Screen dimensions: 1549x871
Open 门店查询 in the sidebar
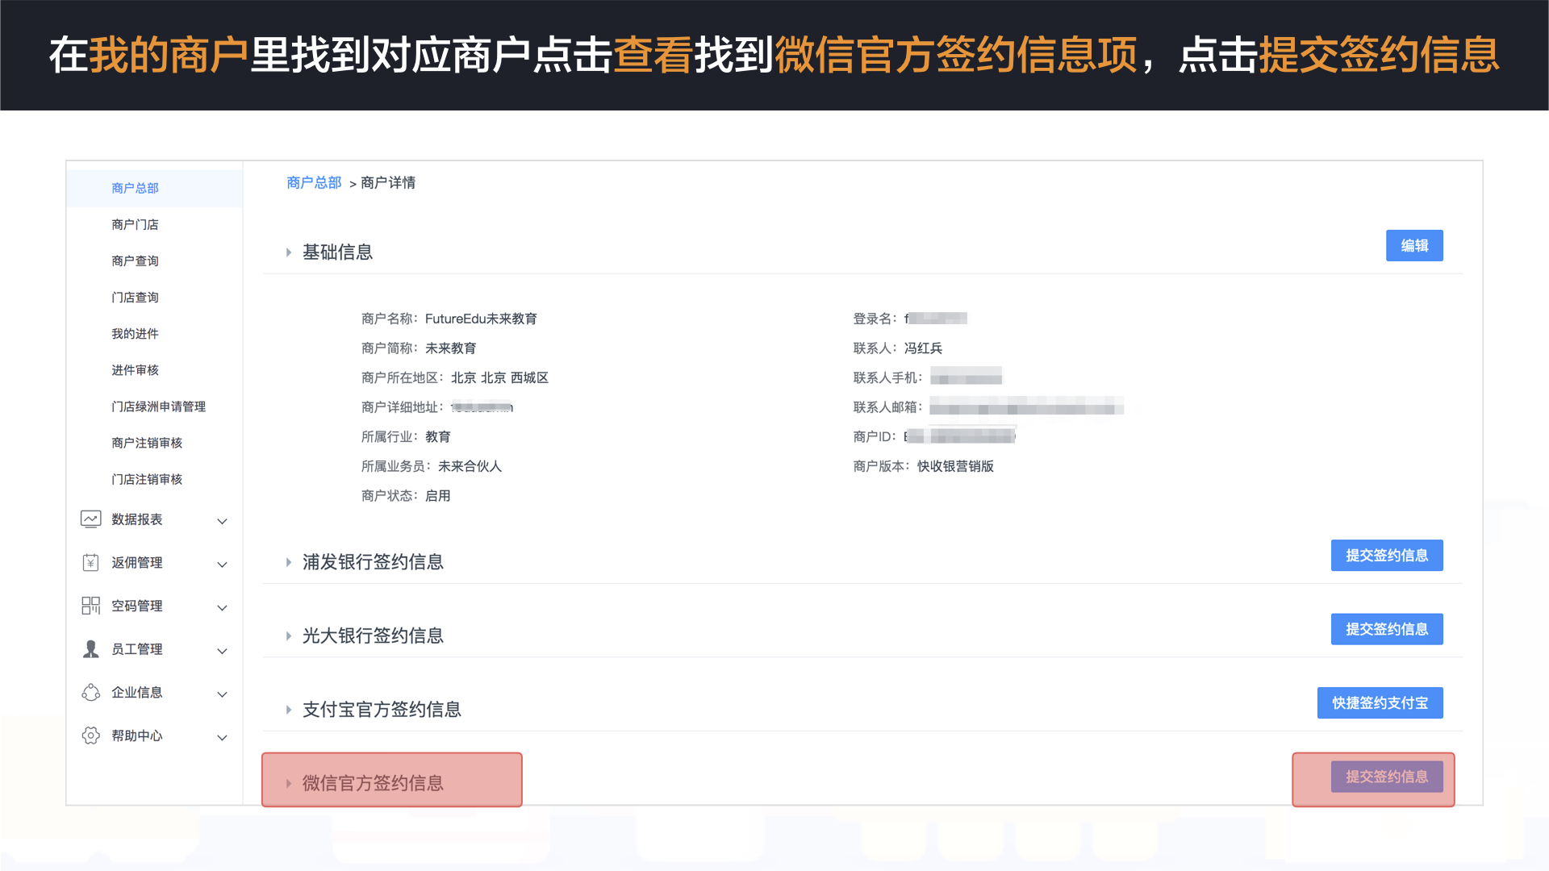(136, 297)
